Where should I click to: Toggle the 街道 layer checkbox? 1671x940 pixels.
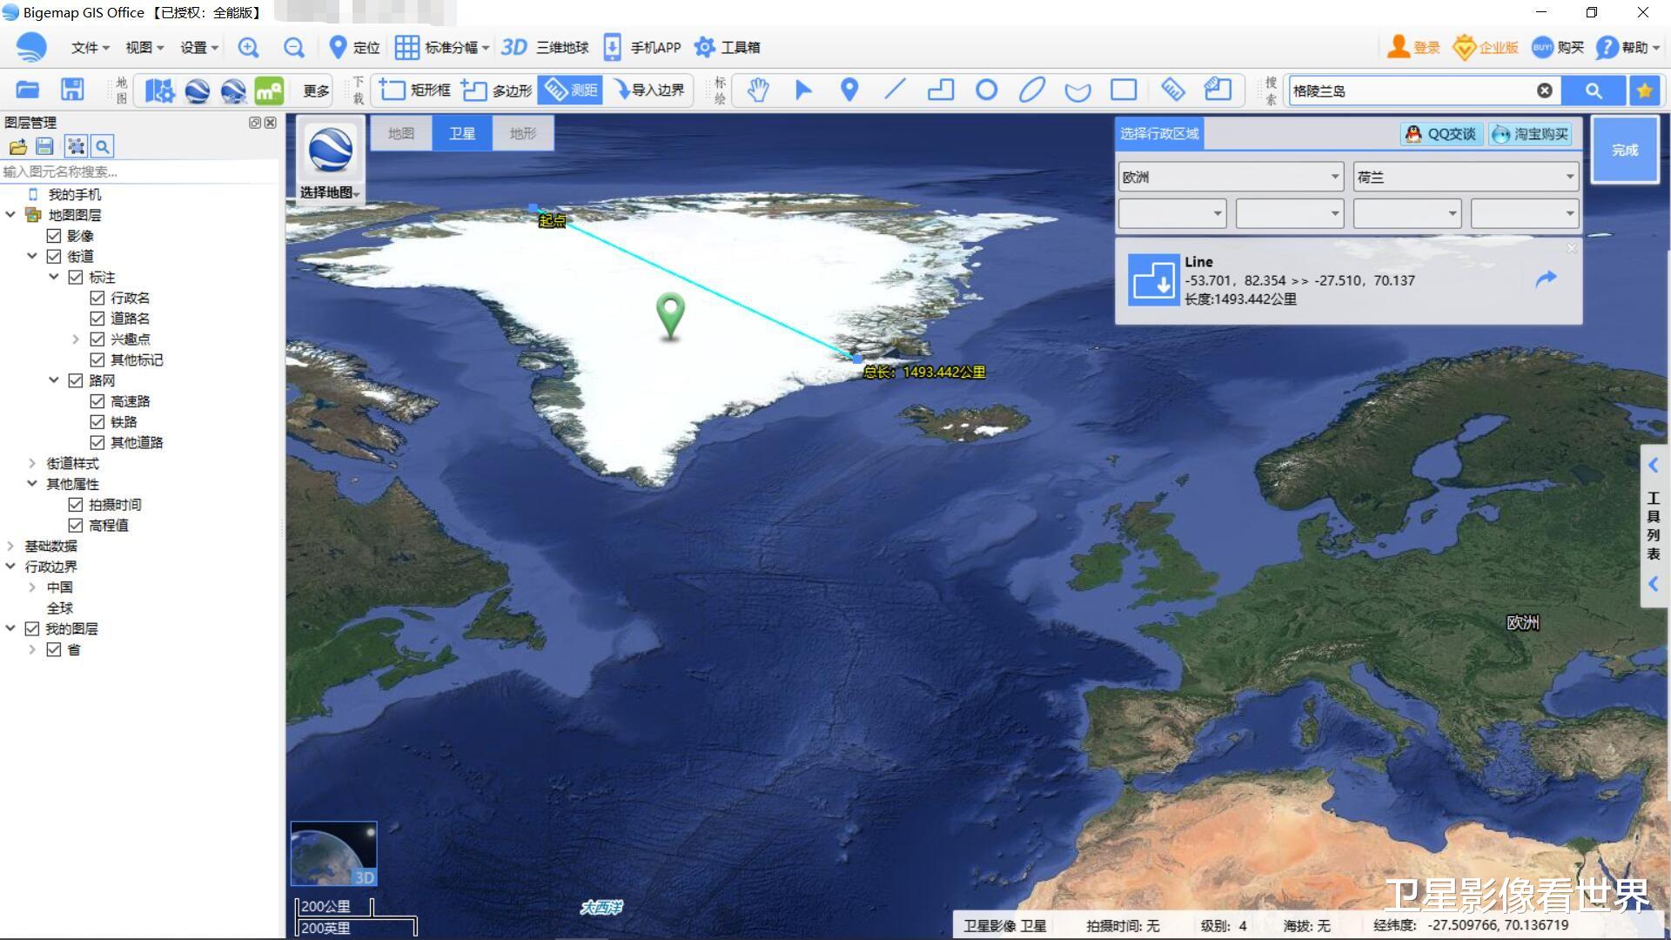click(54, 257)
